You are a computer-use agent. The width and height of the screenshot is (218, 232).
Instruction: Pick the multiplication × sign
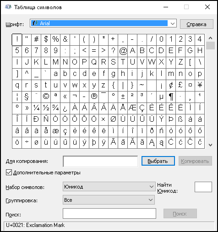[104, 120]
